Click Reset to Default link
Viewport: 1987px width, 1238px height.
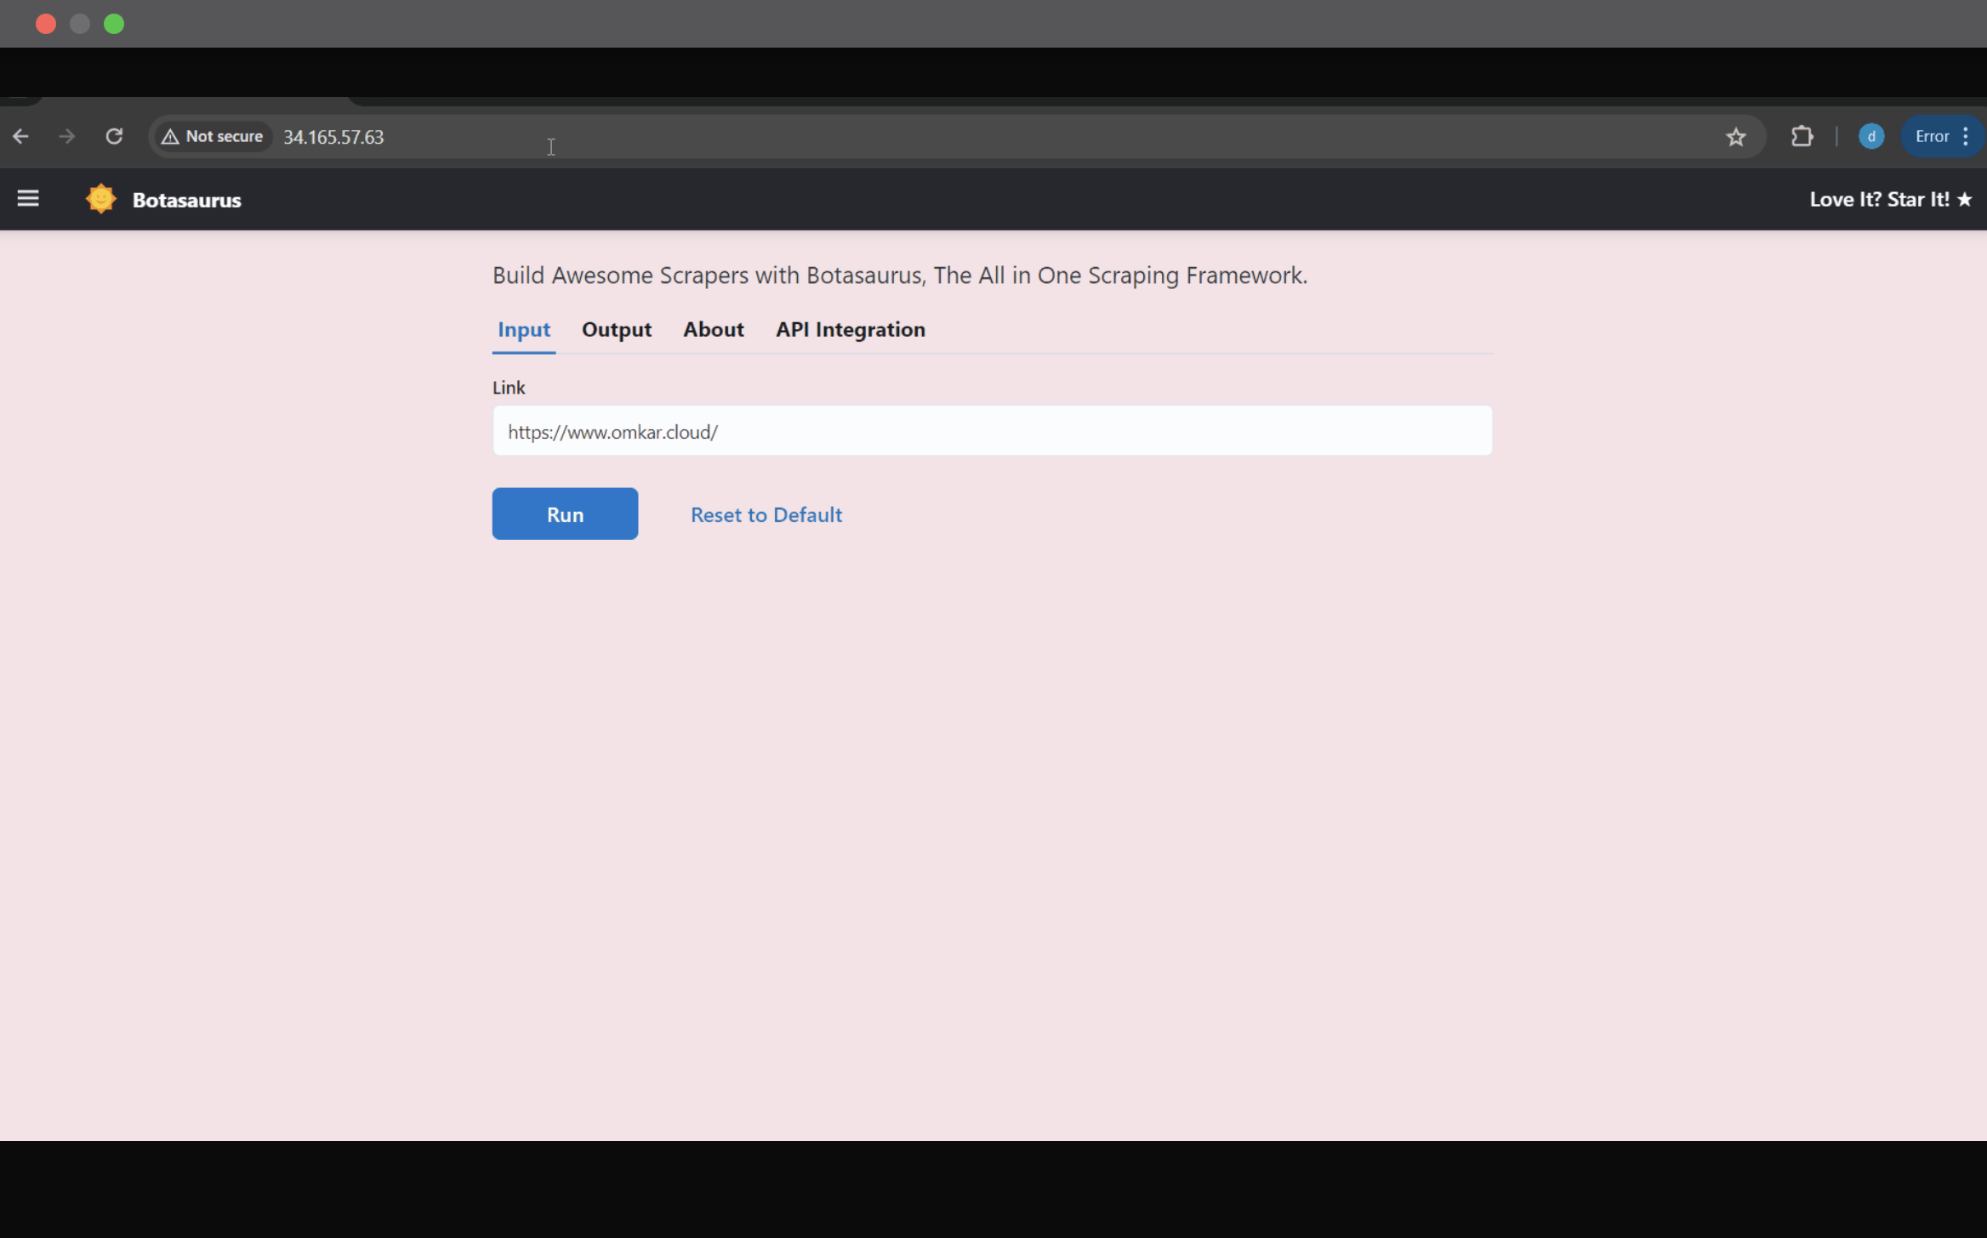pyautogui.click(x=766, y=515)
